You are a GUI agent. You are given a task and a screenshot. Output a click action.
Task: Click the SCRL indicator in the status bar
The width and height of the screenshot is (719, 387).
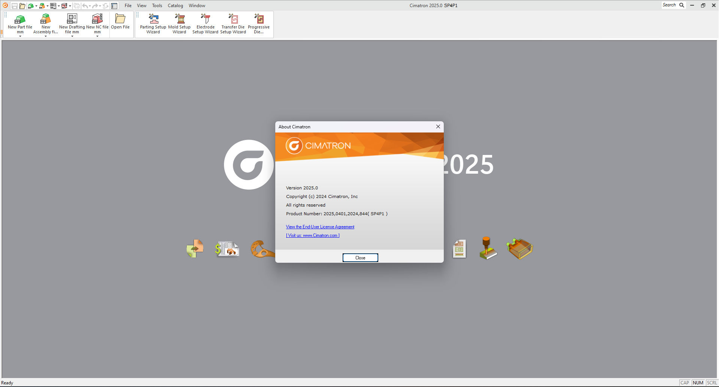(x=712, y=383)
